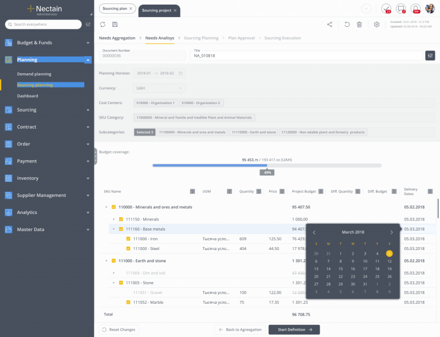Open Sourcing planning page
Image resolution: width=440 pixels, height=337 pixels.
(x=35, y=85)
